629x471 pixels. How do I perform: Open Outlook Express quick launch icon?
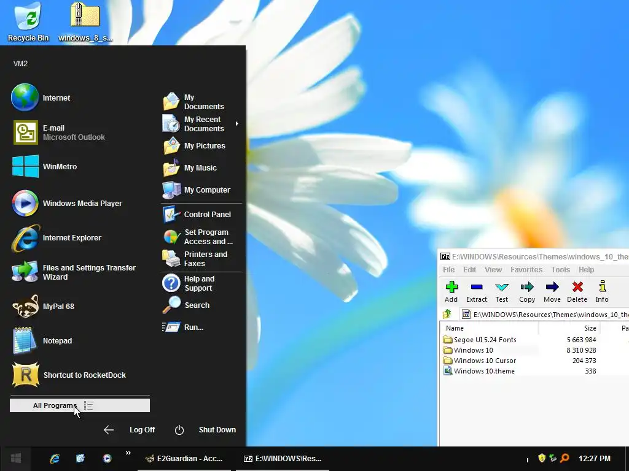pos(80,459)
